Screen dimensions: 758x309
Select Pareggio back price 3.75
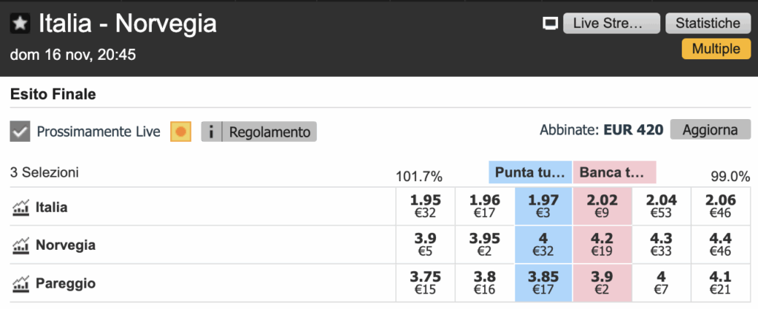coord(425,283)
